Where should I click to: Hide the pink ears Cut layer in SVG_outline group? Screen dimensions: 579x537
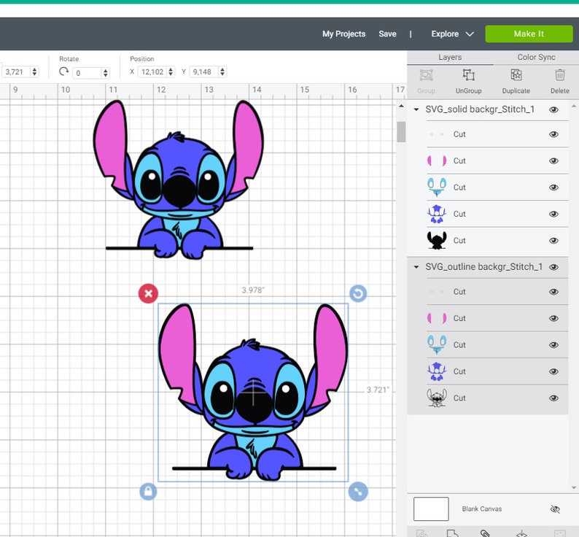tap(553, 318)
